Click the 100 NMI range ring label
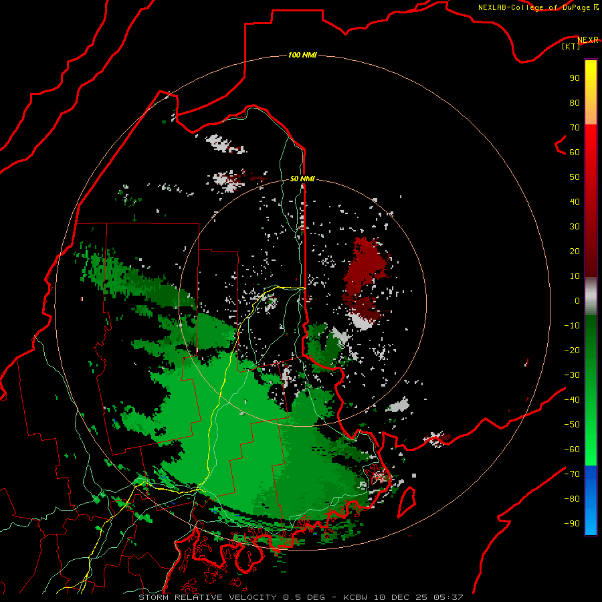 pyautogui.click(x=302, y=55)
